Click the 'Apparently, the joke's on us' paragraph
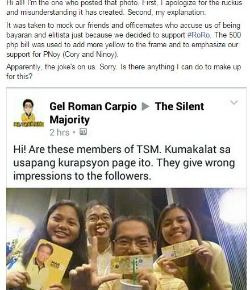The width and height of the screenshot is (250, 290). (x=123, y=72)
